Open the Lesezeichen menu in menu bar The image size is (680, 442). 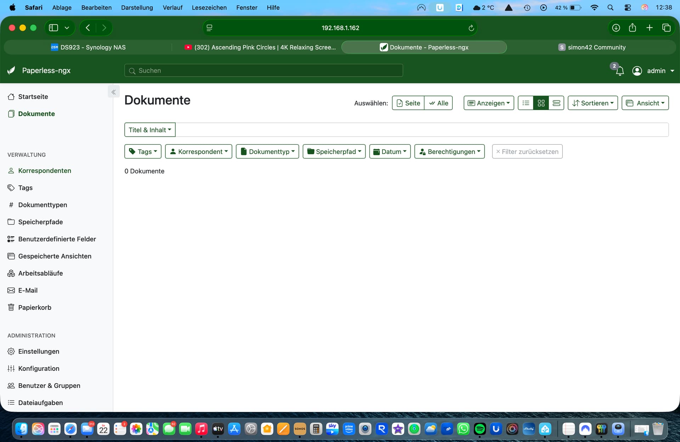(x=209, y=7)
